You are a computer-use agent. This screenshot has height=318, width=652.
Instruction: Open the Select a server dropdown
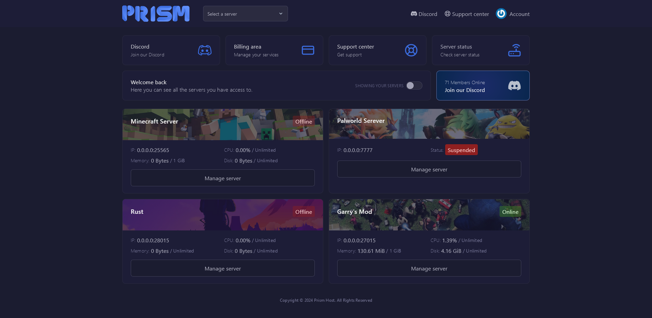pos(241,14)
